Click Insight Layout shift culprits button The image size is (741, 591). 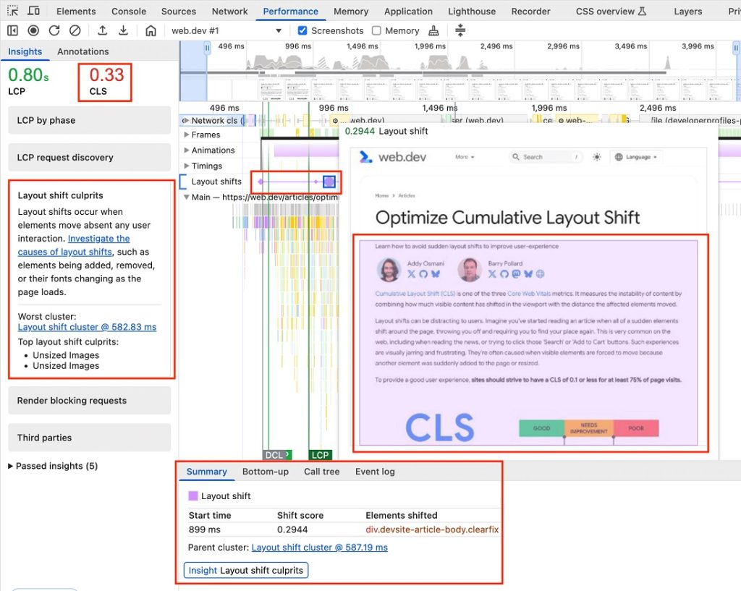coord(246,570)
